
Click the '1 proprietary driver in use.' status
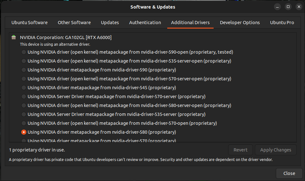[x=37, y=150]
